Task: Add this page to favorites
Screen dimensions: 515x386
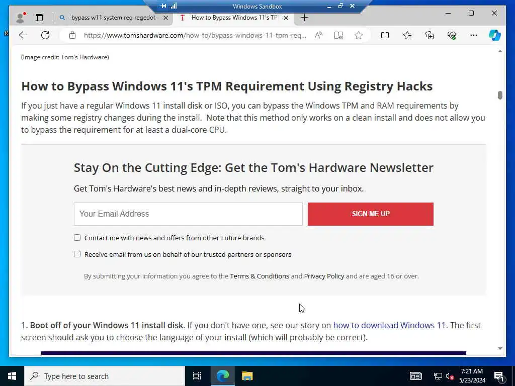Action: pyautogui.click(x=358, y=35)
